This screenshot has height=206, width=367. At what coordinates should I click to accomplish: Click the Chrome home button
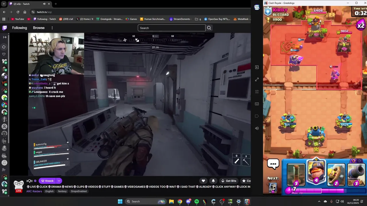pyautogui.click(x=25, y=12)
